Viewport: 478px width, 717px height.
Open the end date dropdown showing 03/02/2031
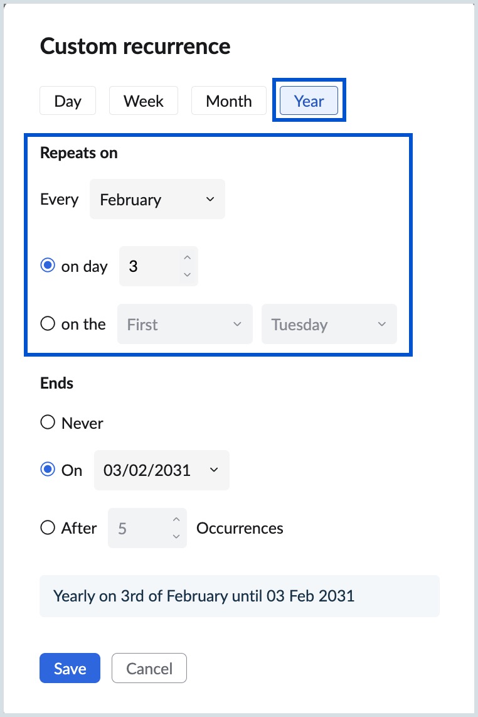pyautogui.click(x=161, y=470)
